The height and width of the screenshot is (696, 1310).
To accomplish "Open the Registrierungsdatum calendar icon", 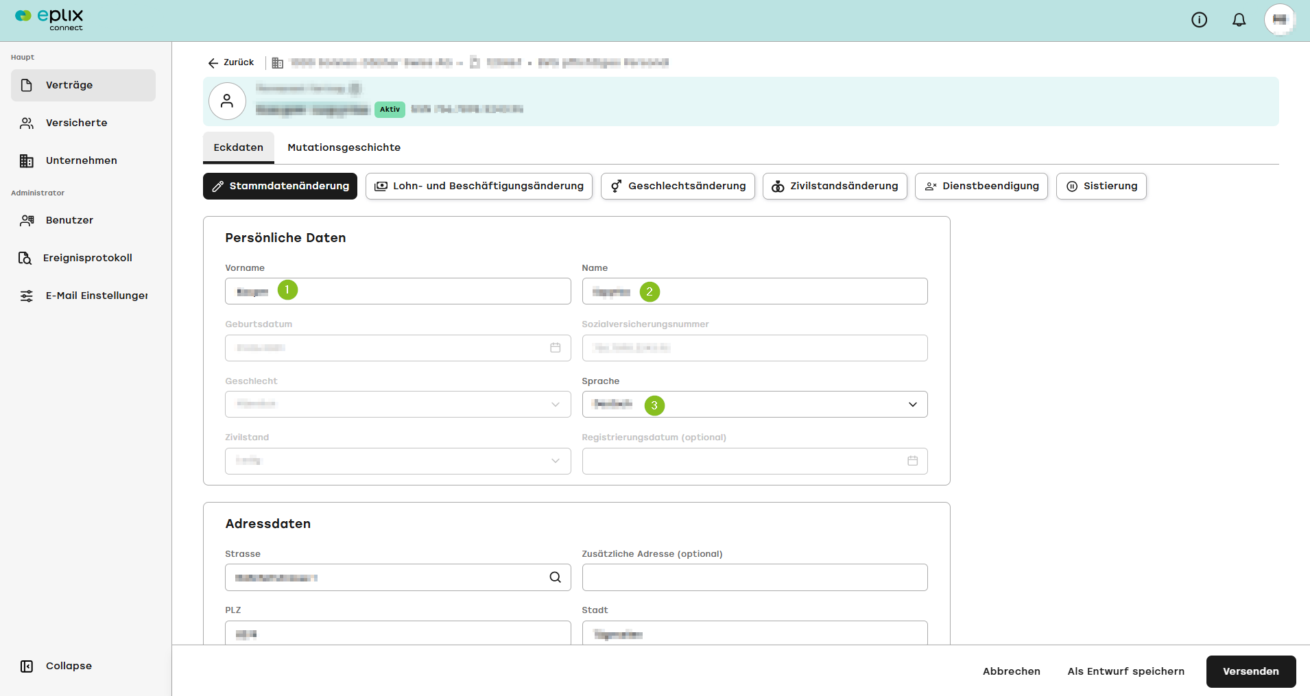I will 912,461.
